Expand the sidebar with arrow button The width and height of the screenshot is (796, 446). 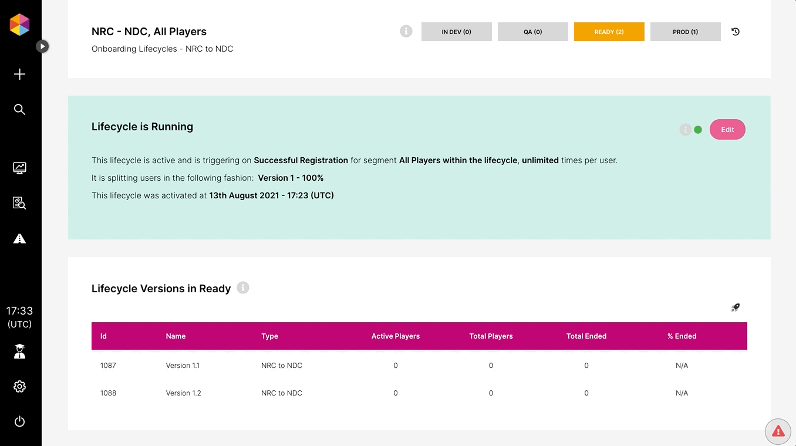point(42,46)
